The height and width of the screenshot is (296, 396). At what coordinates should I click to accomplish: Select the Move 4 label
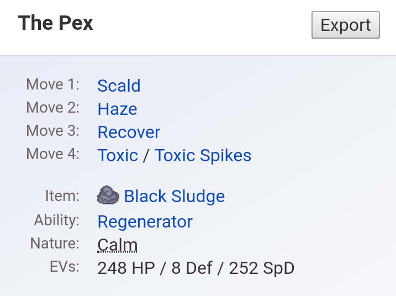(x=53, y=154)
